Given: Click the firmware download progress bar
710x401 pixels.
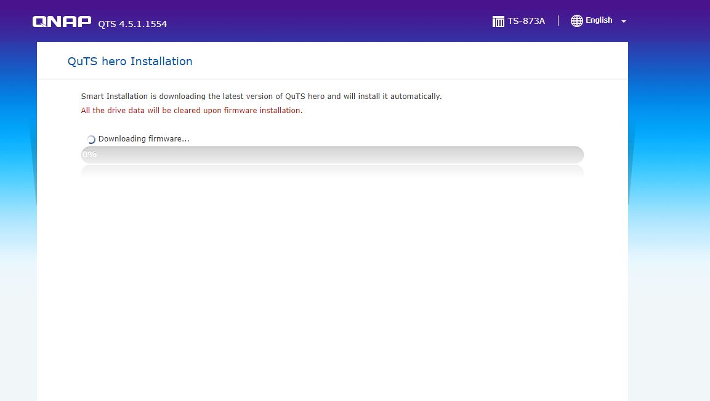Looking at the screenshot, I should [x=333, y=154].
